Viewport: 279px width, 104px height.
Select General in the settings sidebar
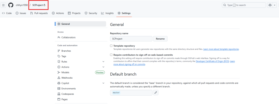(x=81, y=24)
